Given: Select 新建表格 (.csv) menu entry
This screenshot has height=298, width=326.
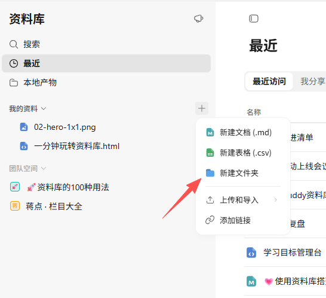Looking at the screenshot, I should click(243, 153).
